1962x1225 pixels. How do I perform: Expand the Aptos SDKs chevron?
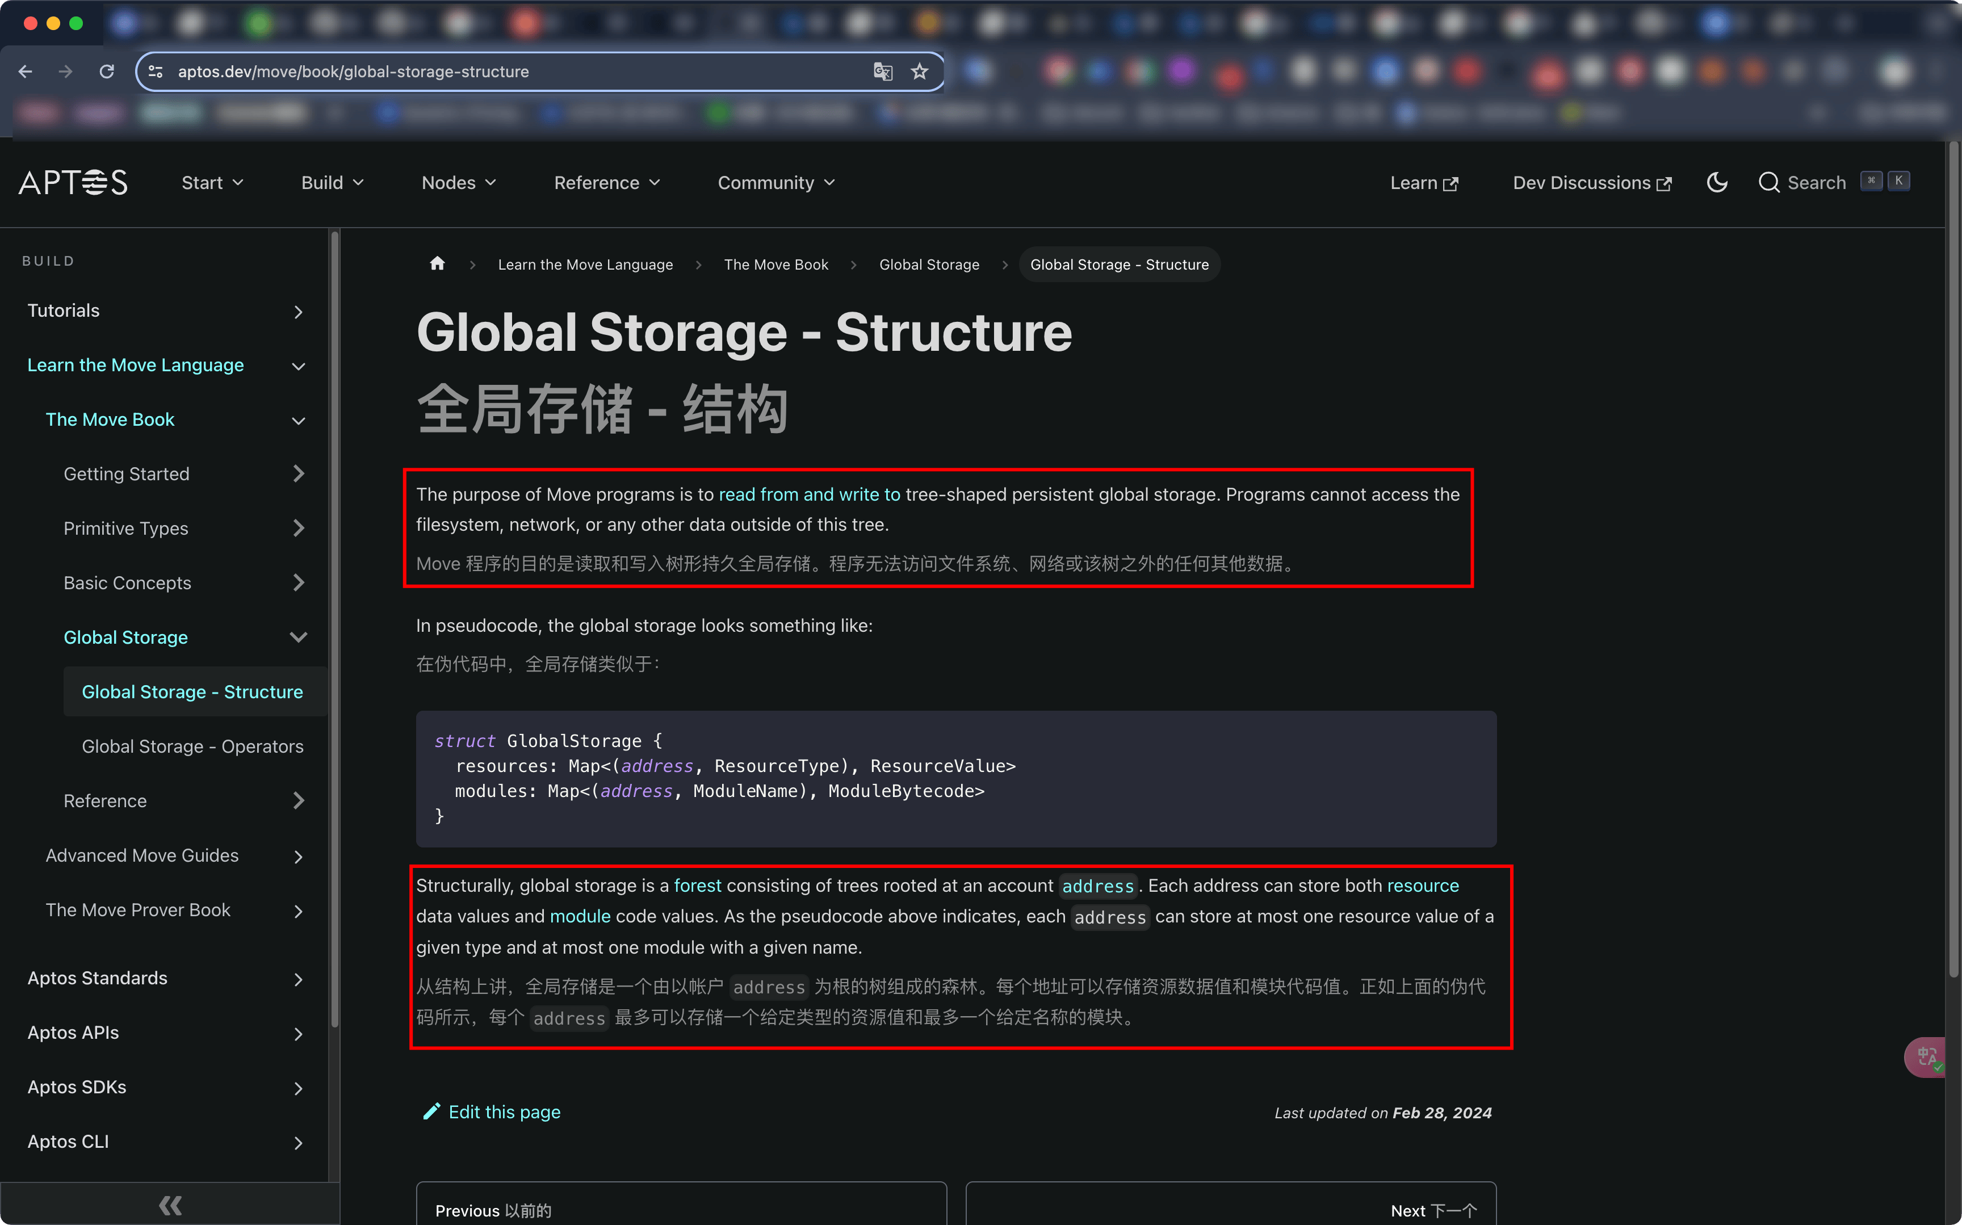click(298, 1088)
